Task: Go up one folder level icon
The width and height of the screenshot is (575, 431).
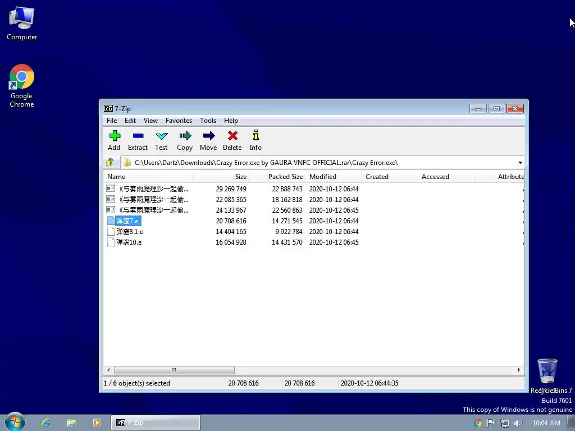Action: (x=109, y=162)
